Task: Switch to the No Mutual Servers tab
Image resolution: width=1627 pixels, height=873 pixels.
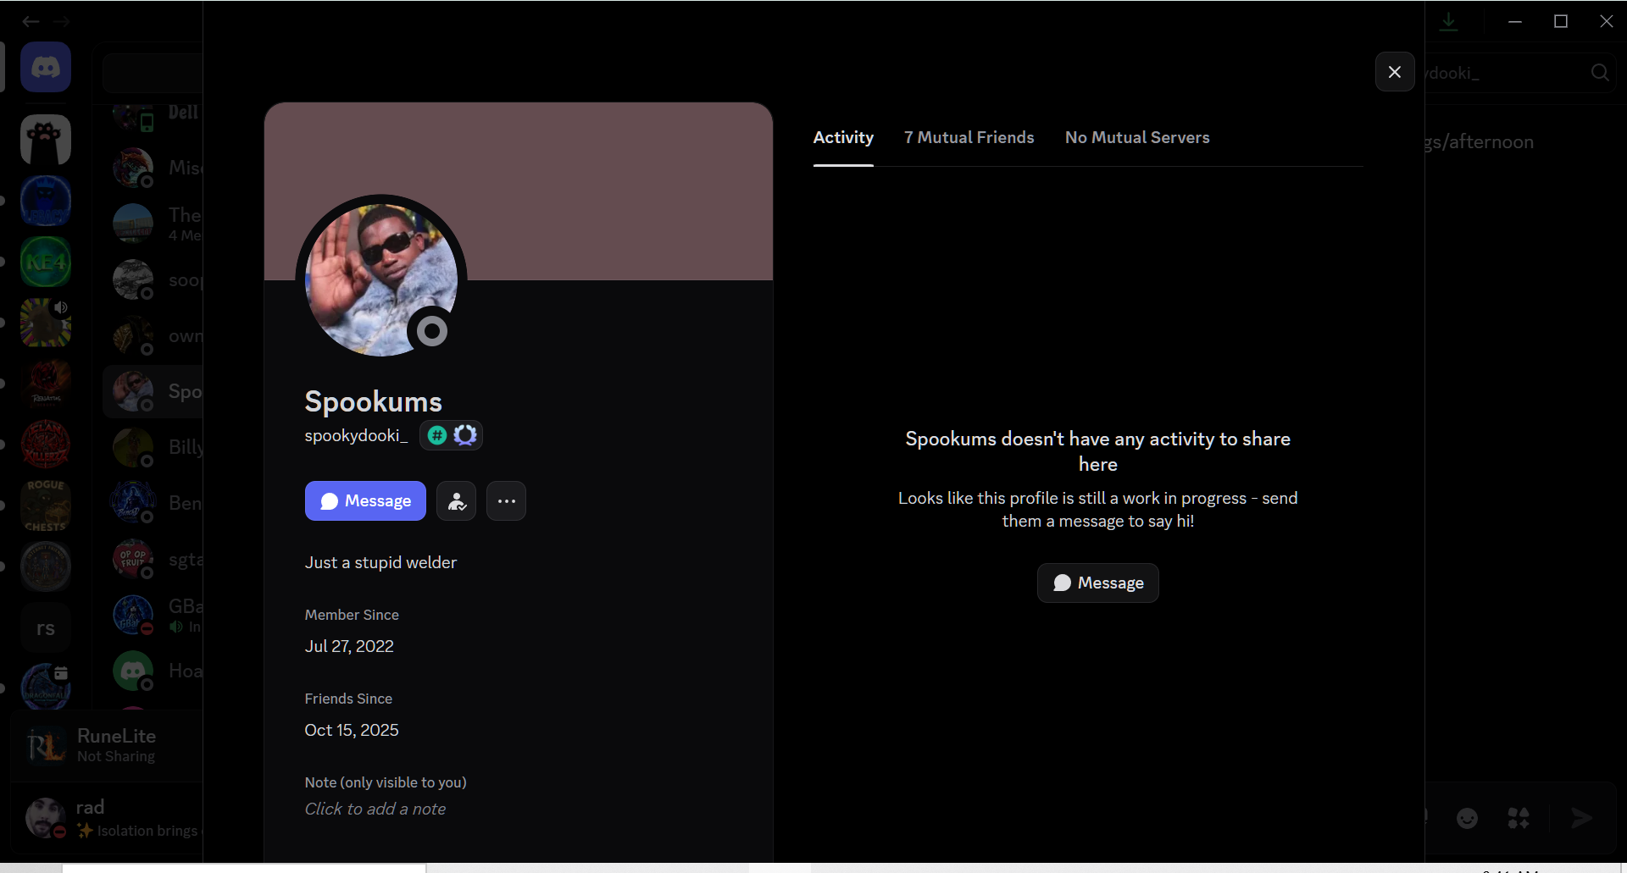Action: click(x=1137, y=137)
